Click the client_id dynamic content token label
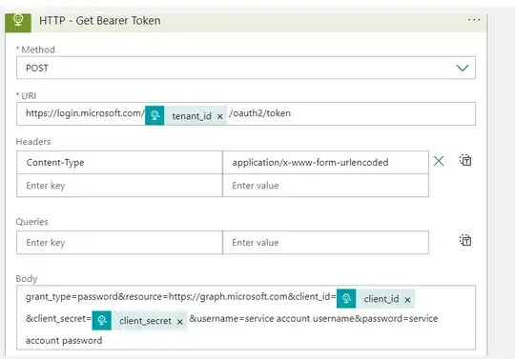This screenshot has width=515, height=359. (x=381, y=299)
